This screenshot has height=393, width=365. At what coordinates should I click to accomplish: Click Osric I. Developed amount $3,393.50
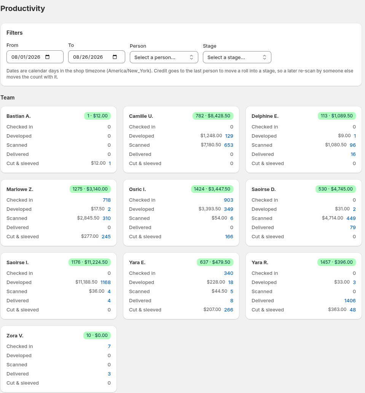pyautogui.click(x=210, y=209)
